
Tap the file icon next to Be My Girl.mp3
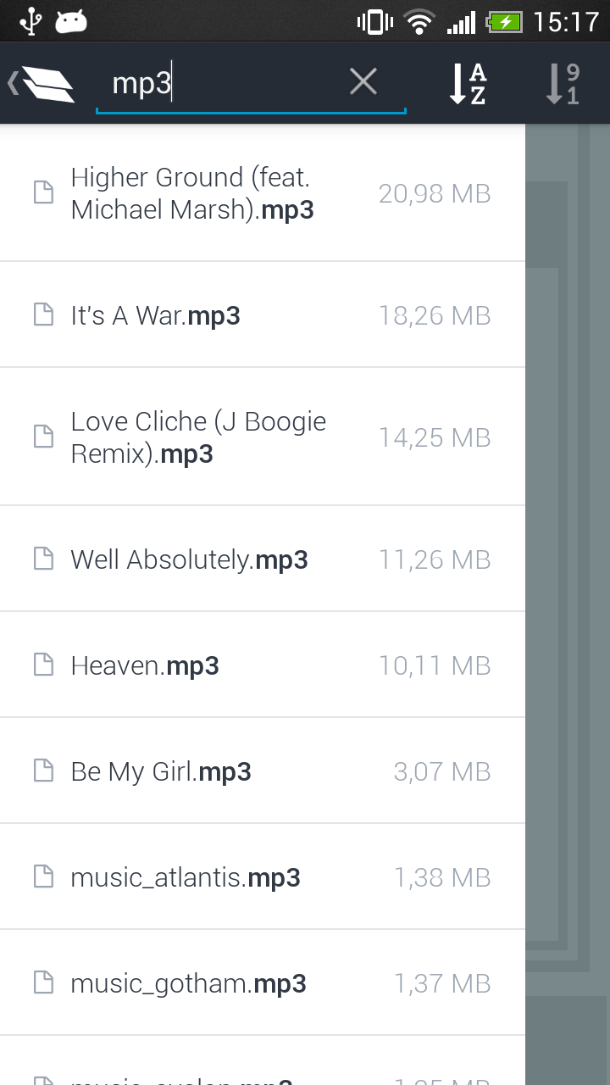click(x=43, y=771)
